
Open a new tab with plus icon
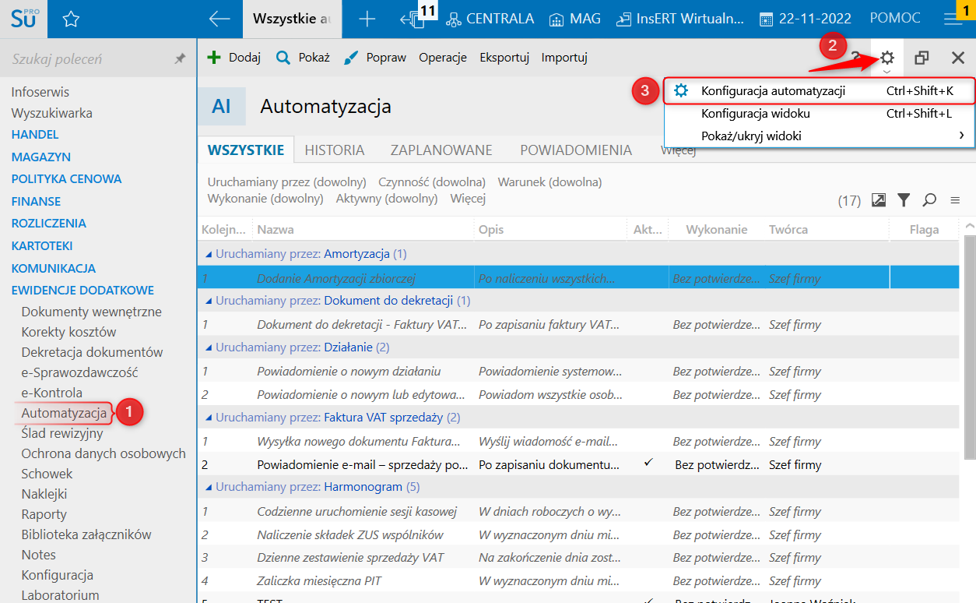367,19
